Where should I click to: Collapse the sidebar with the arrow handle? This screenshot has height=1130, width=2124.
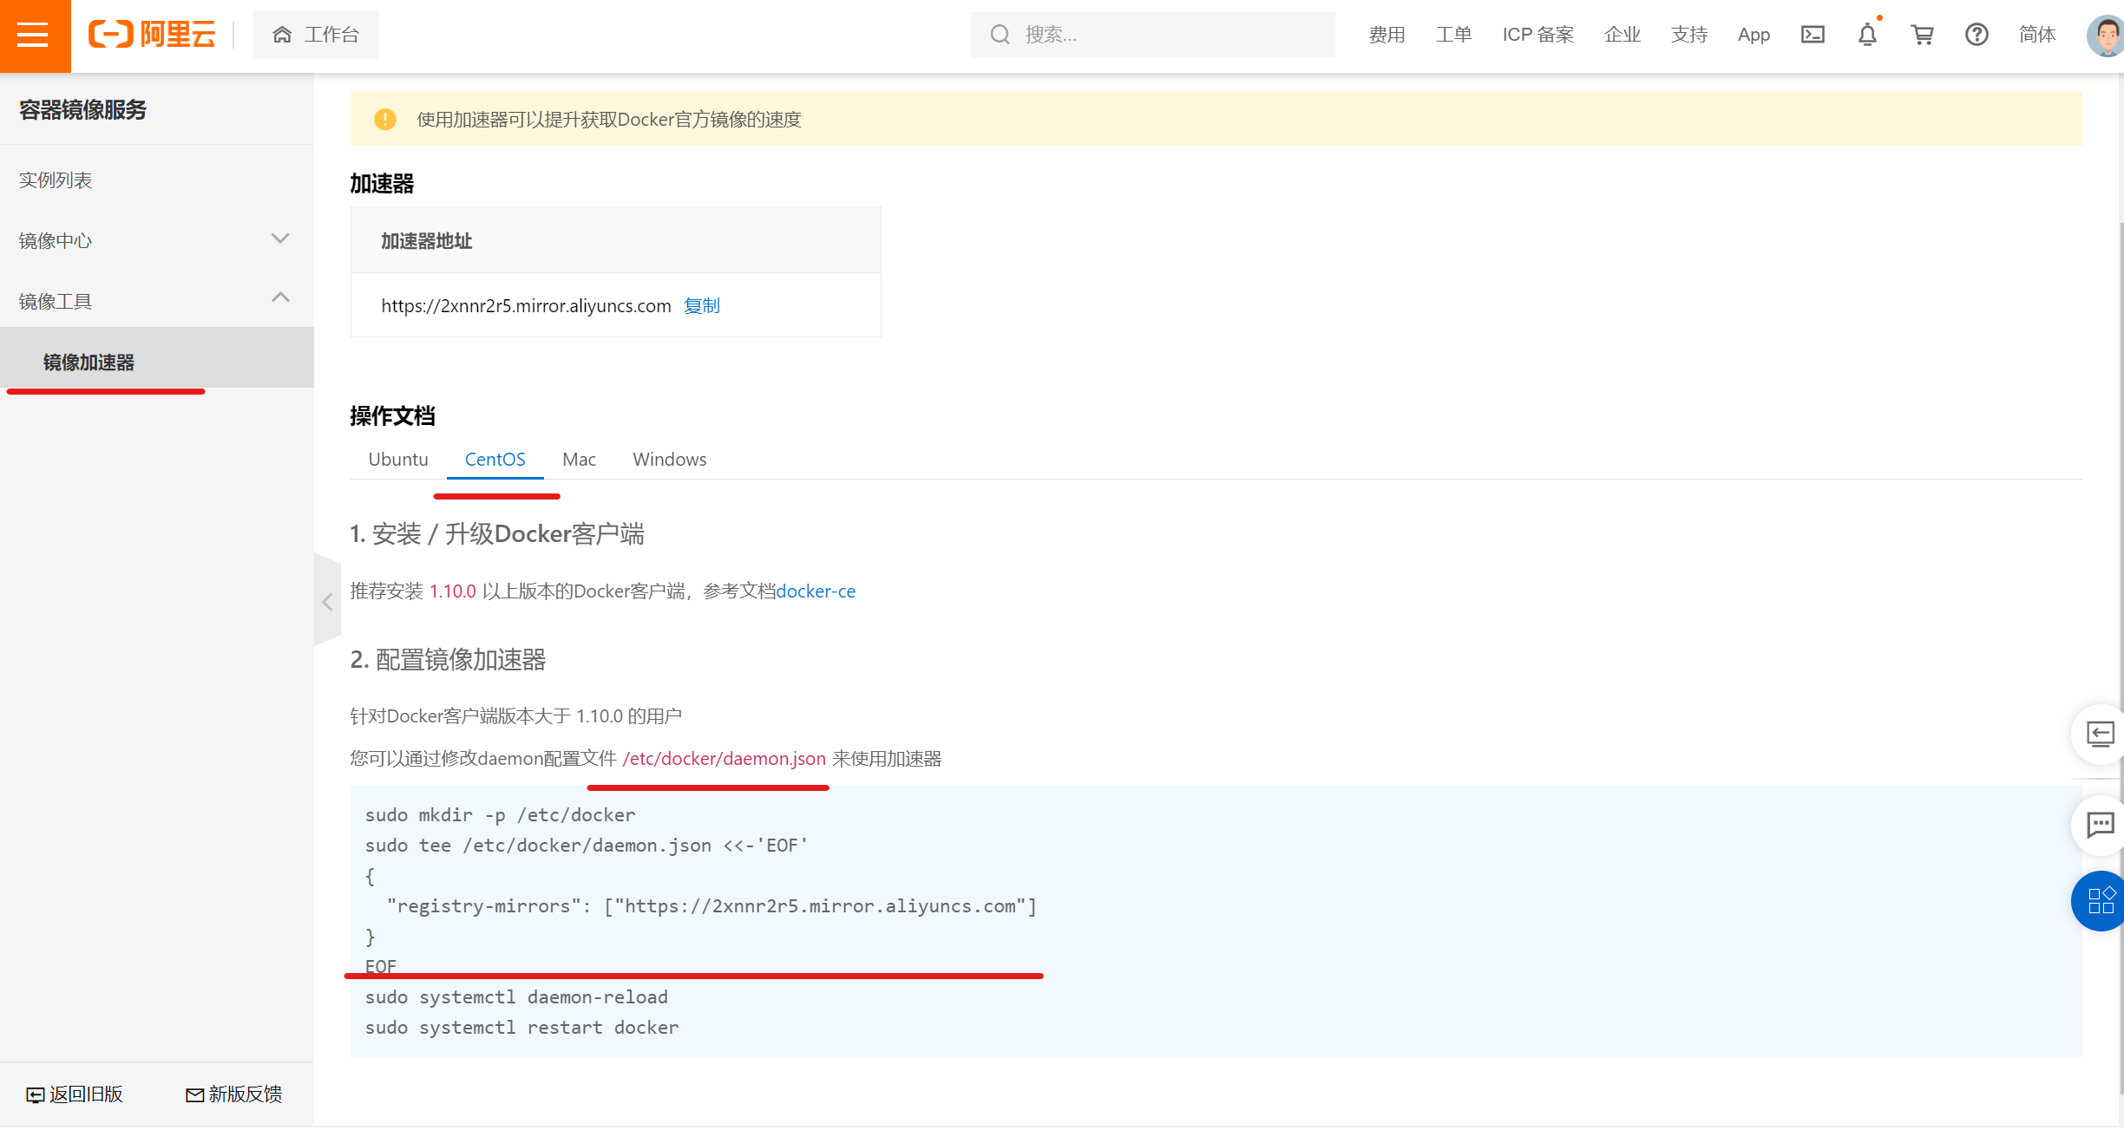327,602
